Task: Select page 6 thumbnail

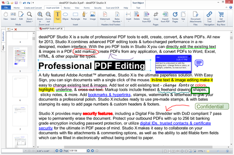Action: tap(20, 87)
